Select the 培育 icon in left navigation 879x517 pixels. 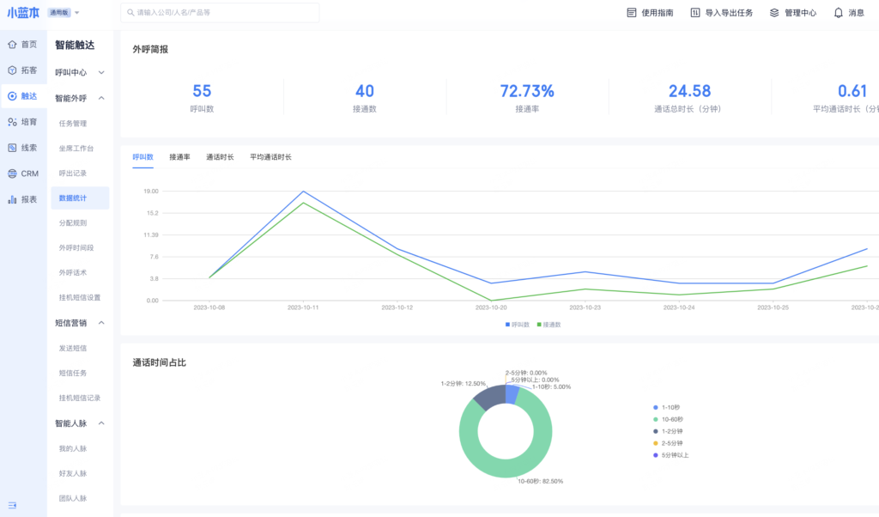(12, 122)
